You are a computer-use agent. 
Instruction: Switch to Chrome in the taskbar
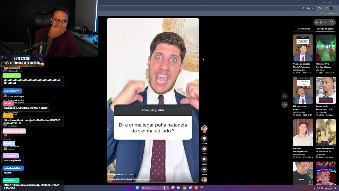[x=184, y=188]
